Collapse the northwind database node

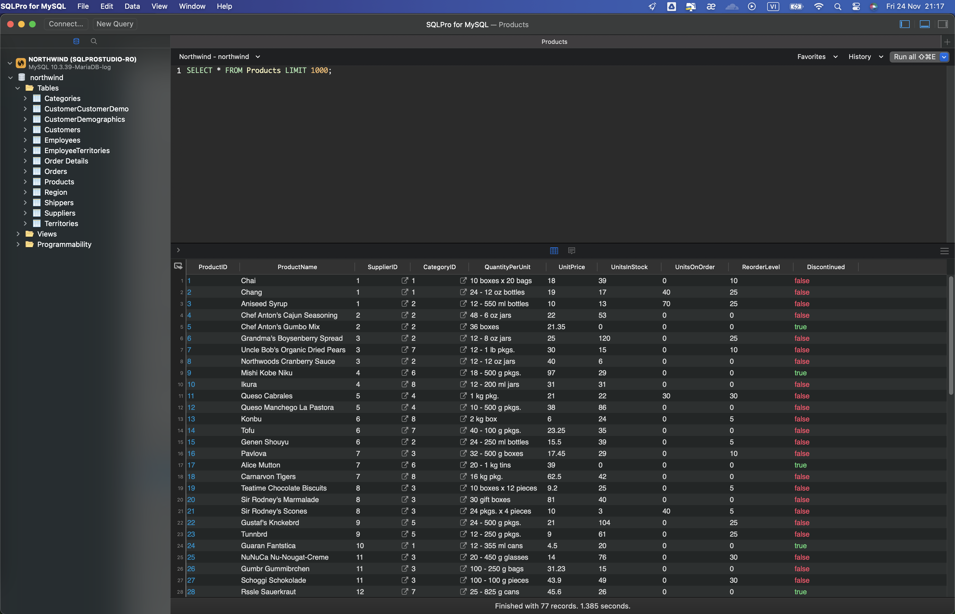pyautogui.click(x=10, y=77)
